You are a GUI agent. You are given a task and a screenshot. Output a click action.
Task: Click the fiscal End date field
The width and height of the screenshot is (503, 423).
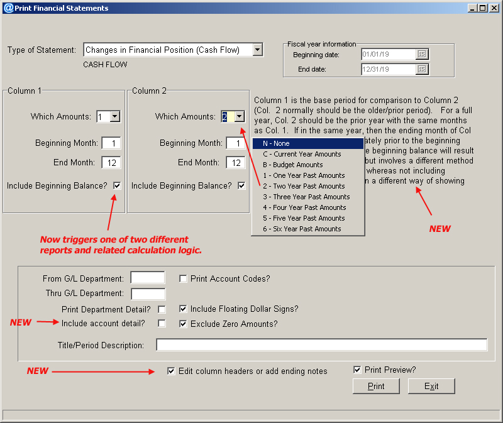point(389,69)
